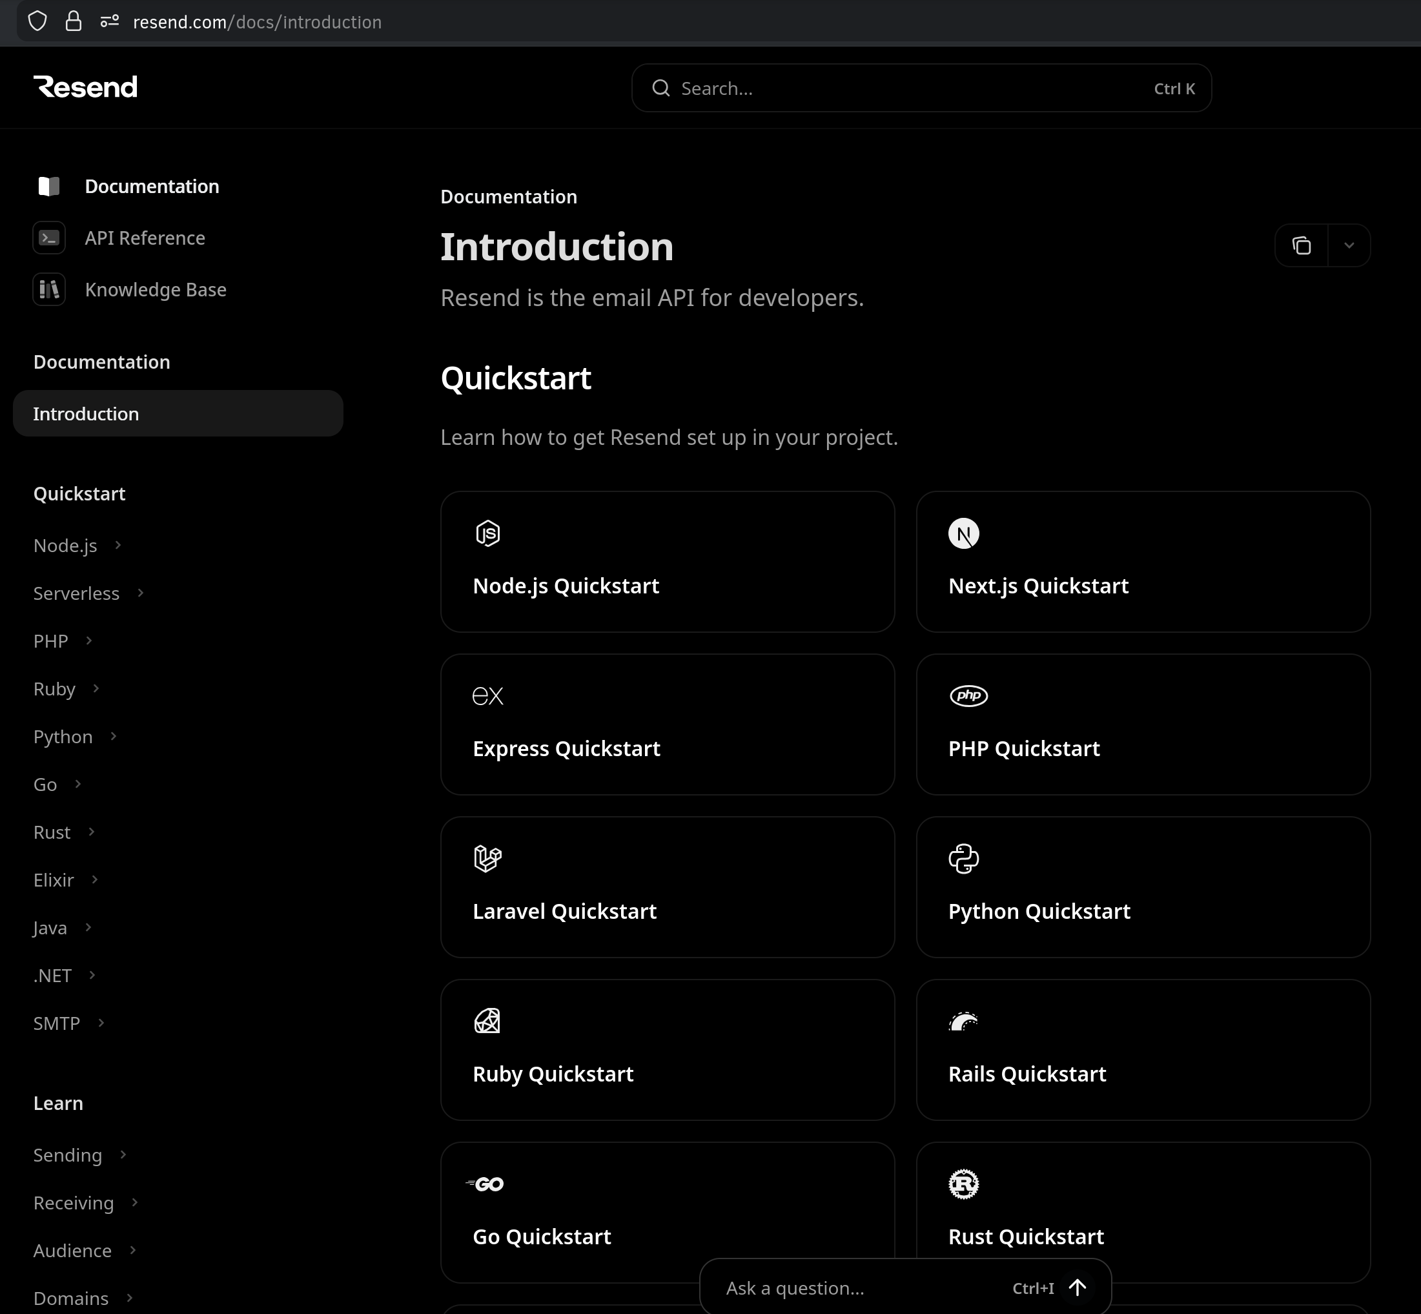Click the Rust gear logo icon
Screen dimensions: 1421x1314
pos(963,1184)
